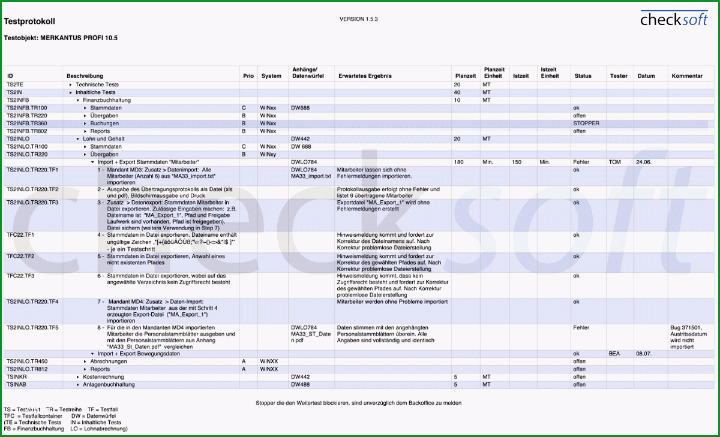Expand the Kostenrechnung row
The width and height of the screenshot is (720, 437).
pyautogui.click(x=78, y=377)
